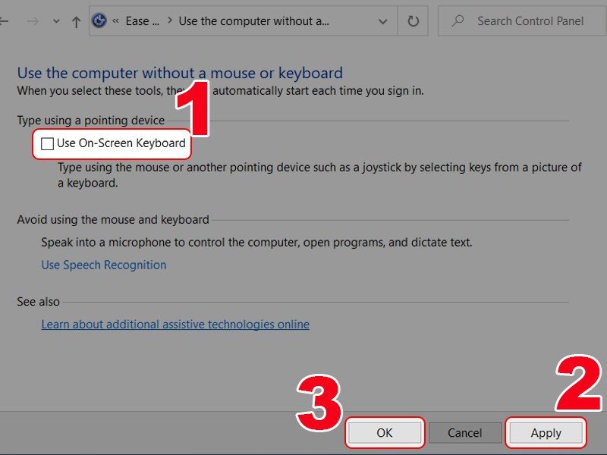Go back using the Back arrow
The width and height of the screenshot is (607, 455).
tap(5, 22)
